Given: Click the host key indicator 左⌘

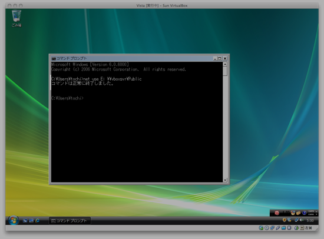Looking at the screenshot, I should click(308, 228).
